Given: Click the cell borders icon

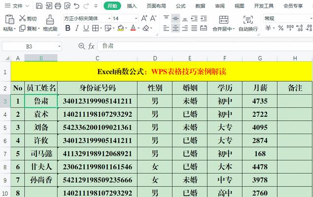Looking at the screenshot, I should tap(96, 28).
